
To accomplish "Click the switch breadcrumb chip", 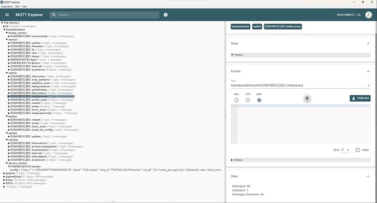I will pyautogui.click(x=257, y=26).
